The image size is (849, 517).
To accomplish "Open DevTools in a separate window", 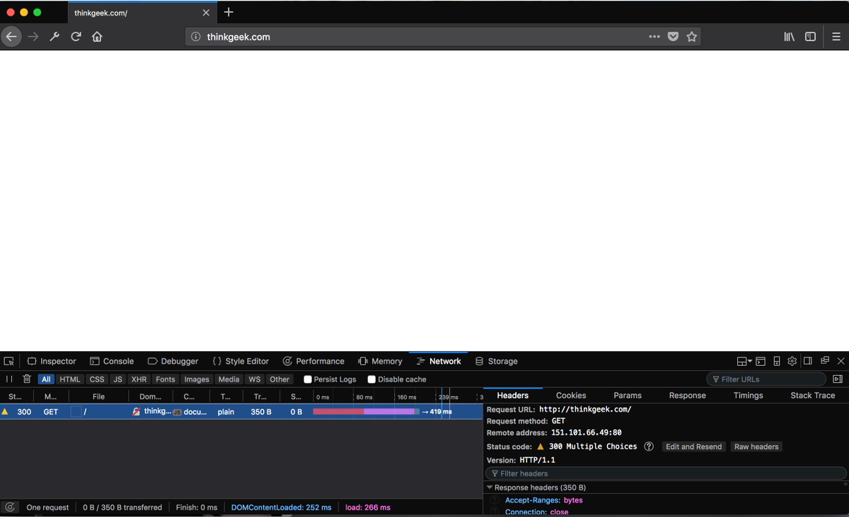I will [x=825, y=361].
